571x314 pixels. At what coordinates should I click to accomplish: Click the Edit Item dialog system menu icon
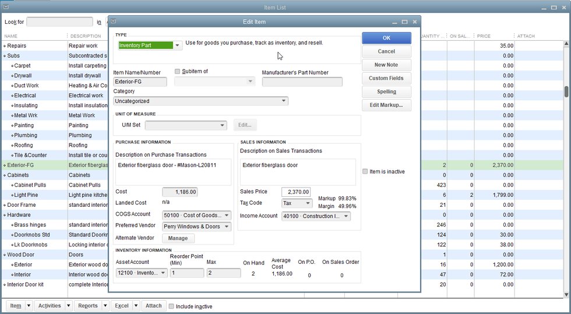click(113, 22)
